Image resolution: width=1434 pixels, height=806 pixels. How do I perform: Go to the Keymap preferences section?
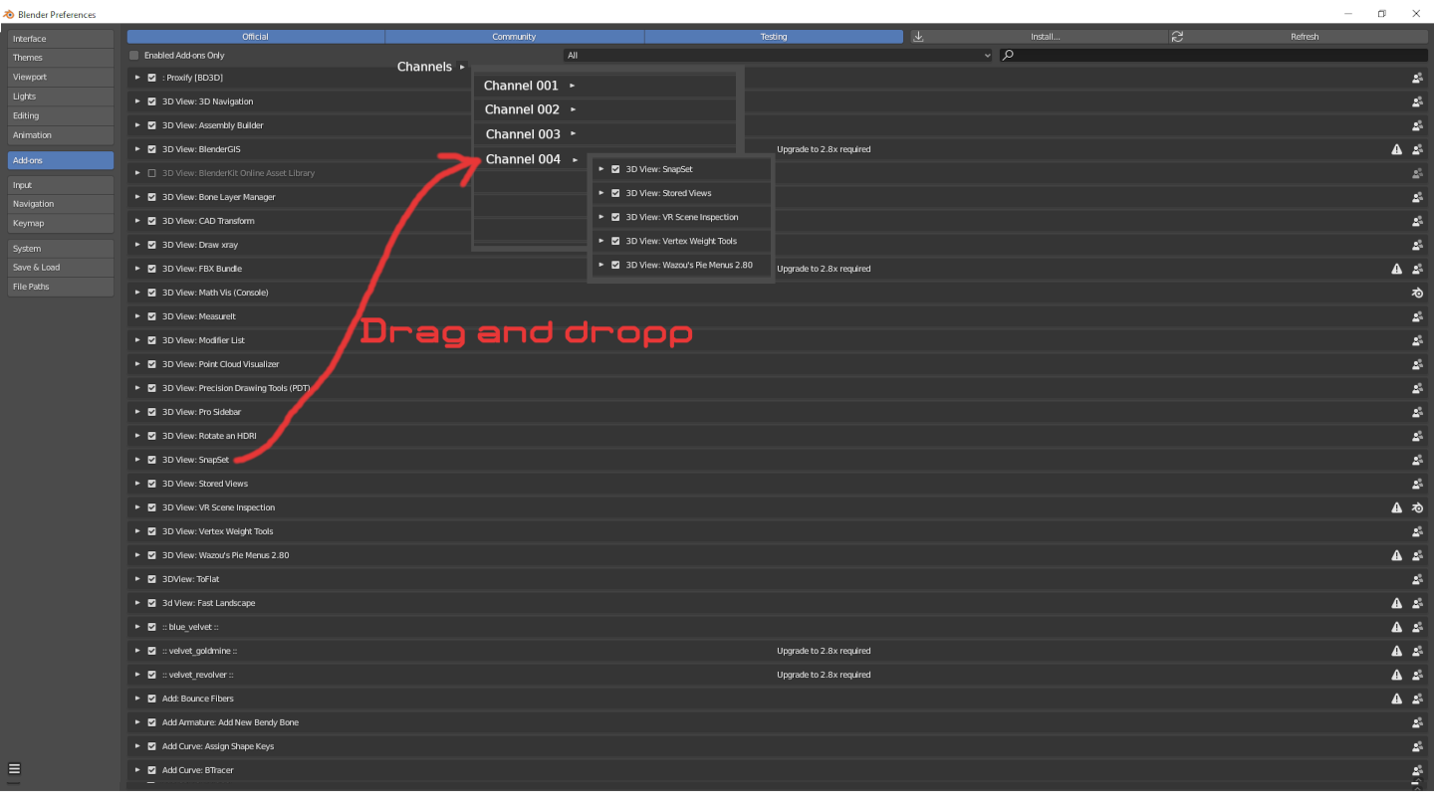pyautogui.click(x=60, y=223)
